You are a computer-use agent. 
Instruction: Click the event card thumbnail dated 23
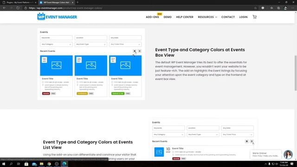click(91, 65)
